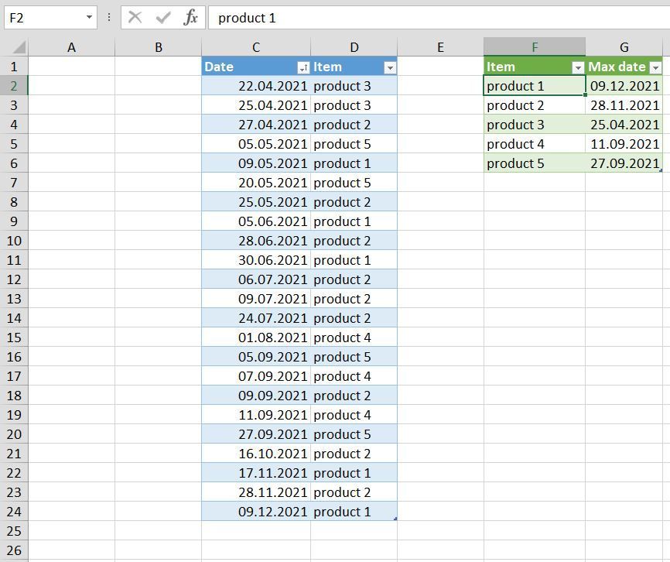Select cell with date 09.05.2021

tap(256, 163)
